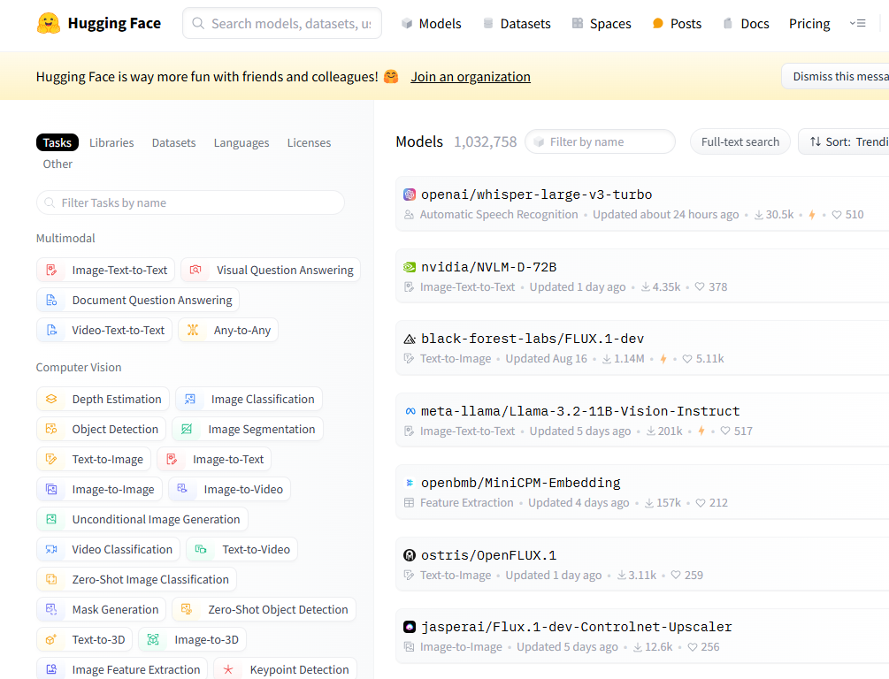889x679 pixels.
Task: Open the Docs nav icon
Action: pos(727,23)
